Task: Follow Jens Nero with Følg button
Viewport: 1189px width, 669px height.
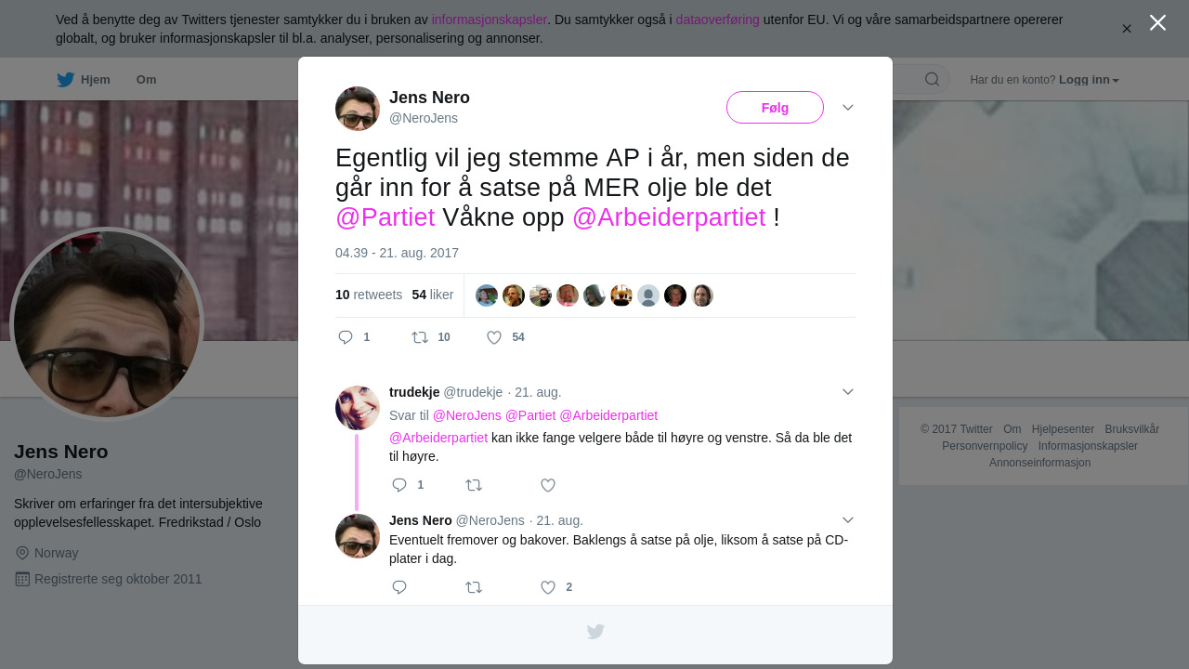Action: pyautogui.click(x=775, y=108)
